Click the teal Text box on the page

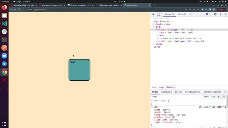point(79,70)
